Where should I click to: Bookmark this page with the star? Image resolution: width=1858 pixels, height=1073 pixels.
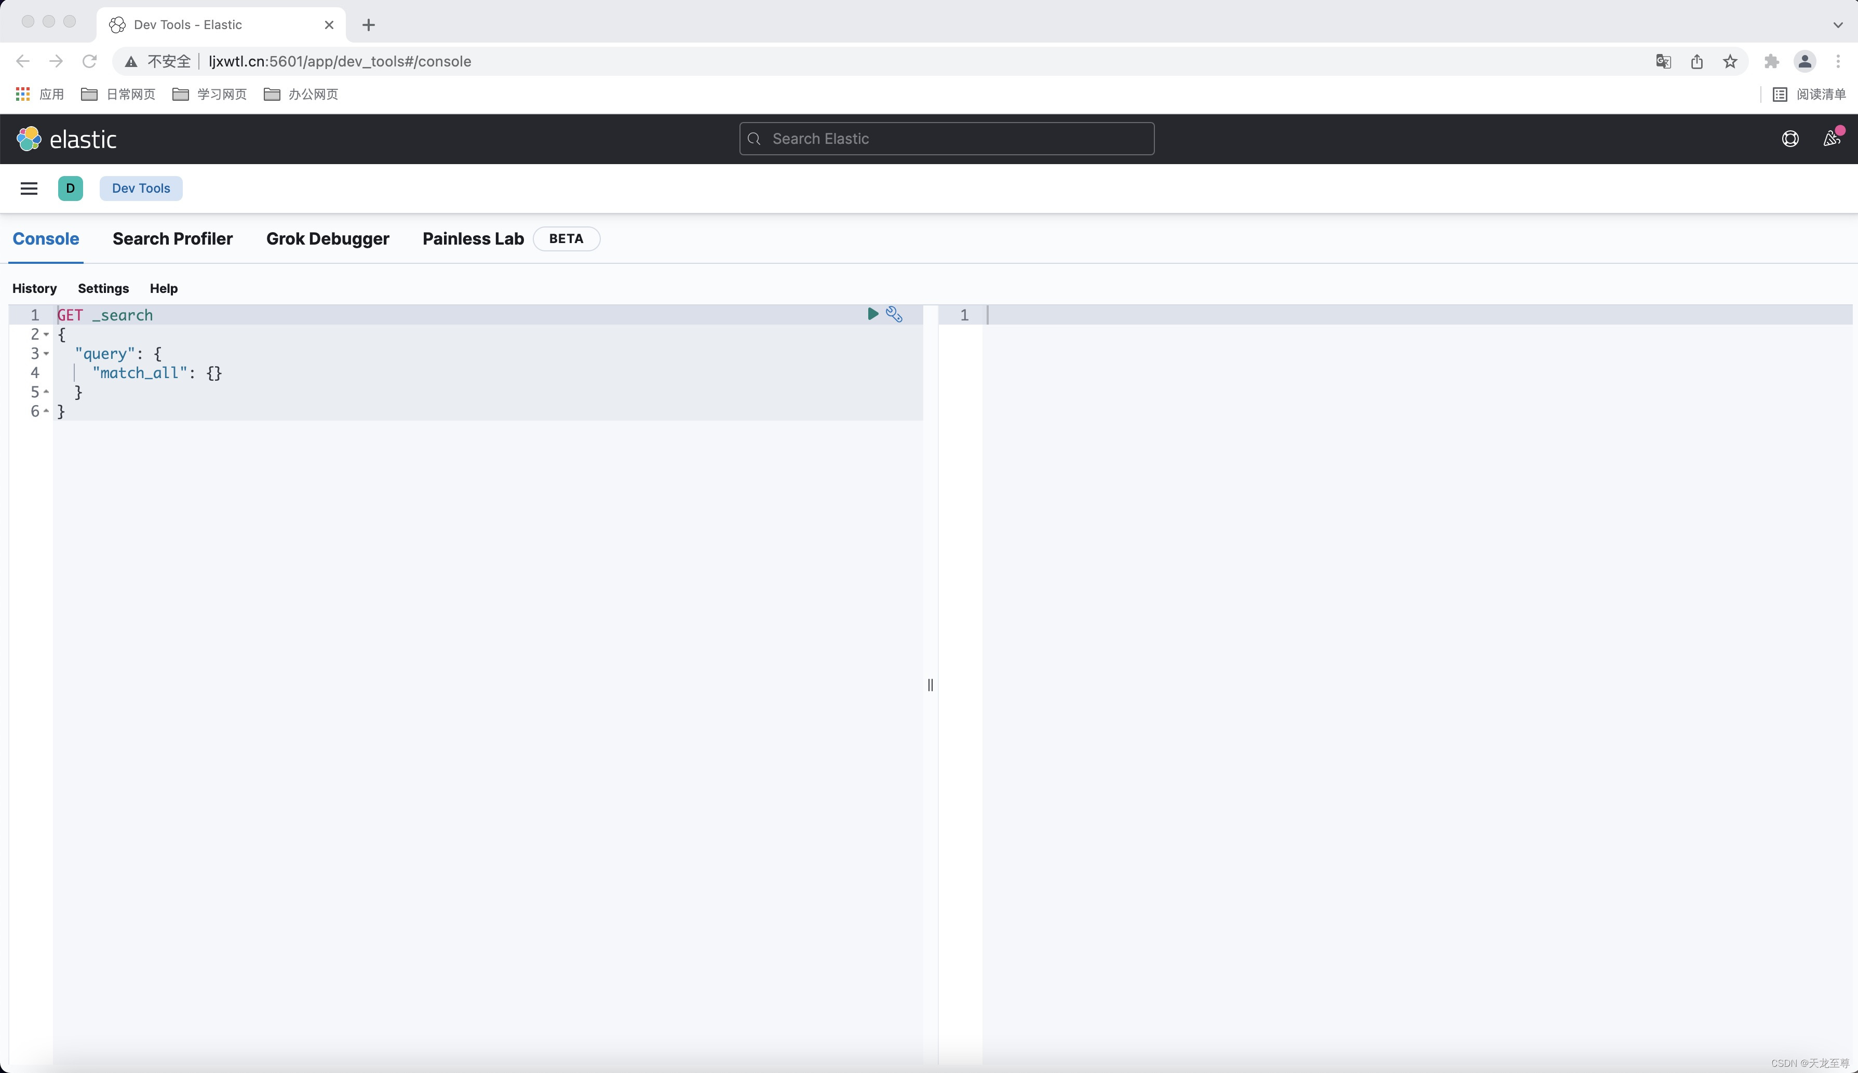pyautogui.click(x=1730, y=62)
